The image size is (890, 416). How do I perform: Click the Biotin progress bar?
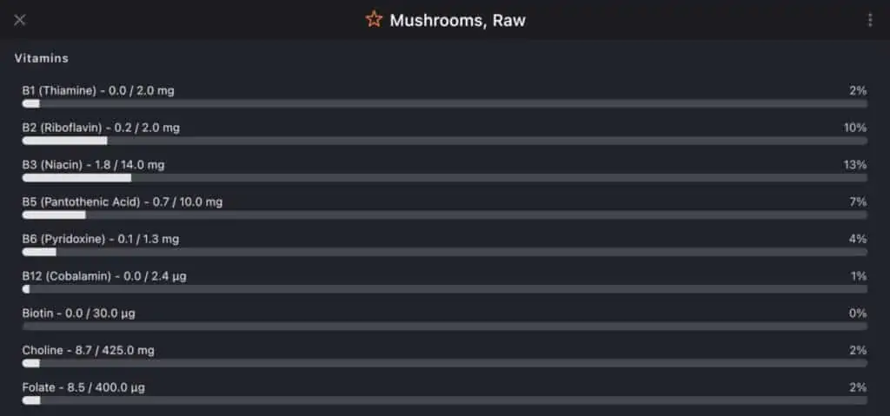(x=444, y=327)
